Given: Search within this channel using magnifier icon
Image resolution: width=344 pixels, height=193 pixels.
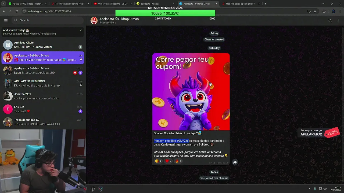Looking at the screenshot, I should [x=330, y=20].
